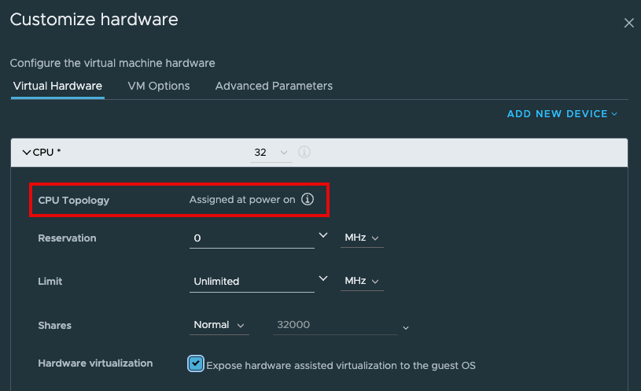641x391 pixels.
Task: Change Limit unit MHz dropdown
Action: click(x=362, y=281)
